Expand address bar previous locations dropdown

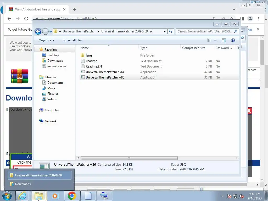165,31
